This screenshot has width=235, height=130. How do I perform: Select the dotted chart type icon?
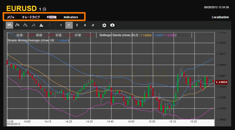(x=50, y=25)
